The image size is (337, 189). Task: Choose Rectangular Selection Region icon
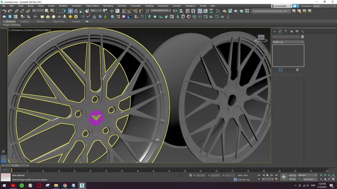(58, 11)
